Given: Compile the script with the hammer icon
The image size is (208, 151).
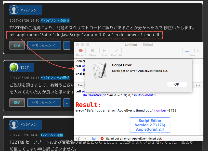Looking at the screenshot, I should click(x=116, y=50).
